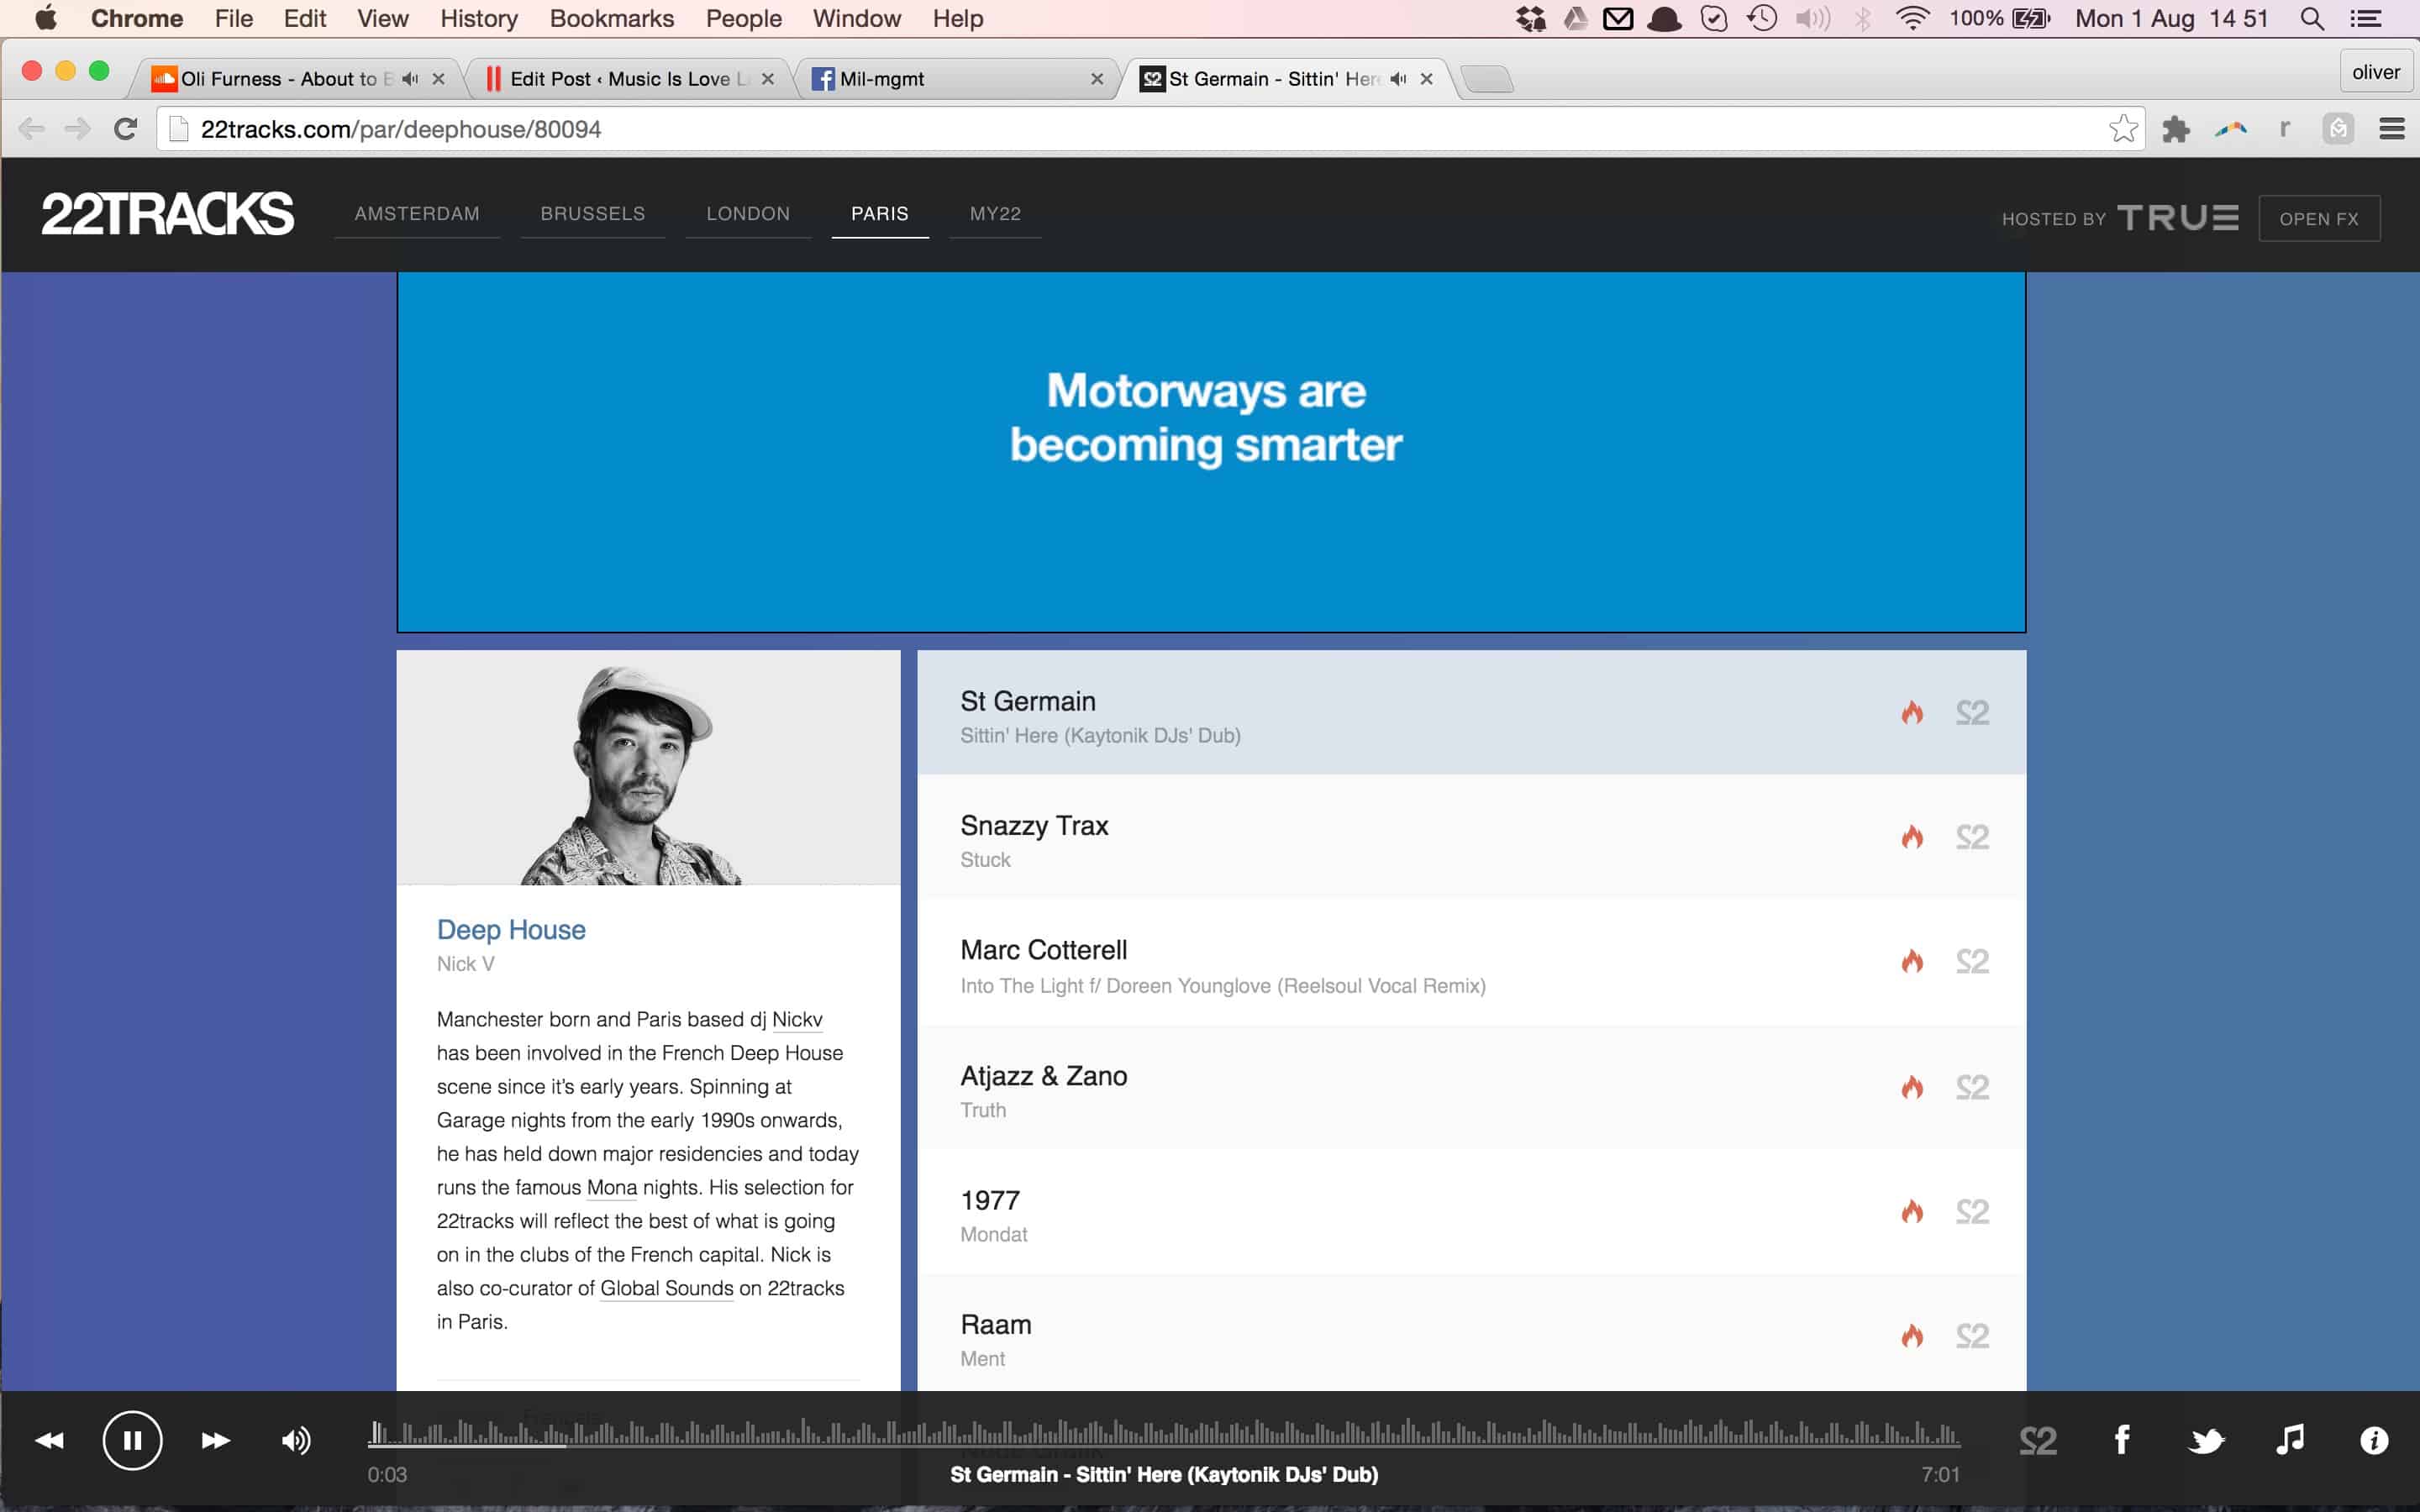Viewport: 2420px width, 1512px height.
Task: Click flame icon on Snazzy Trax row
Action: tap(1912, 836)
